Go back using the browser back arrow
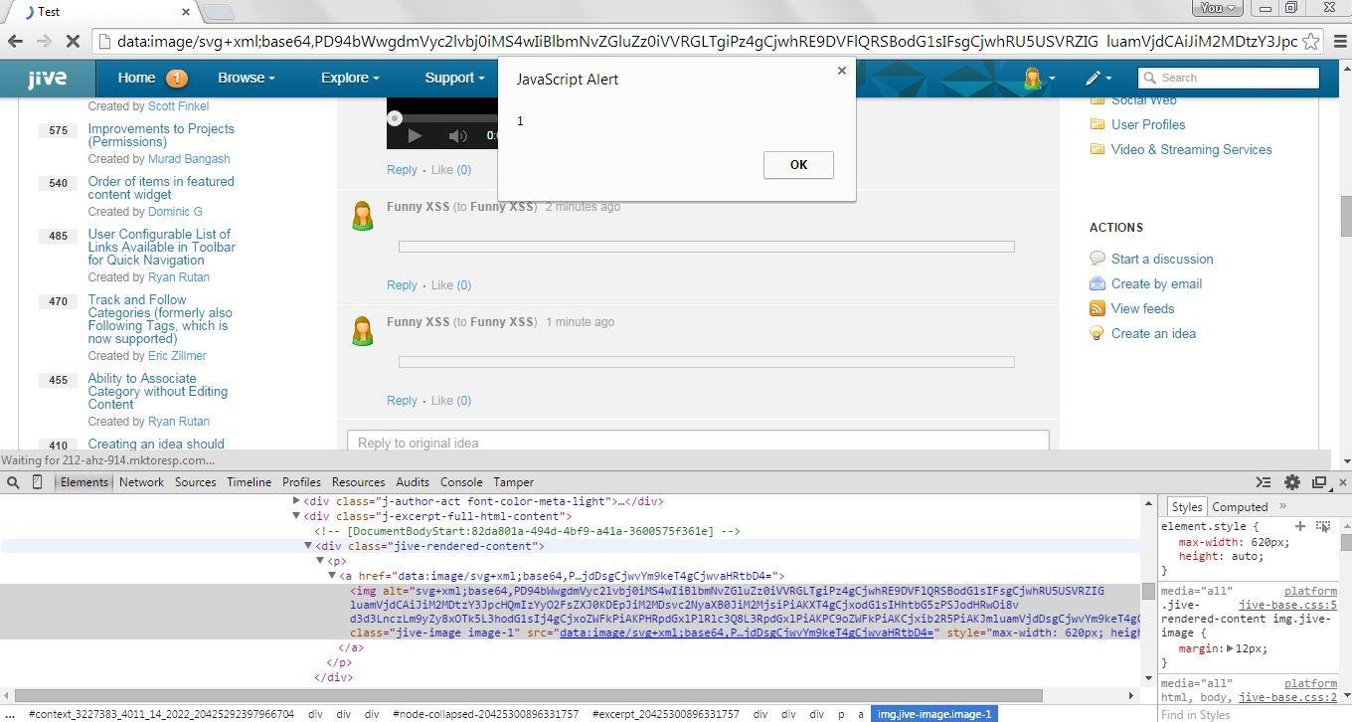 coord(15,41)
